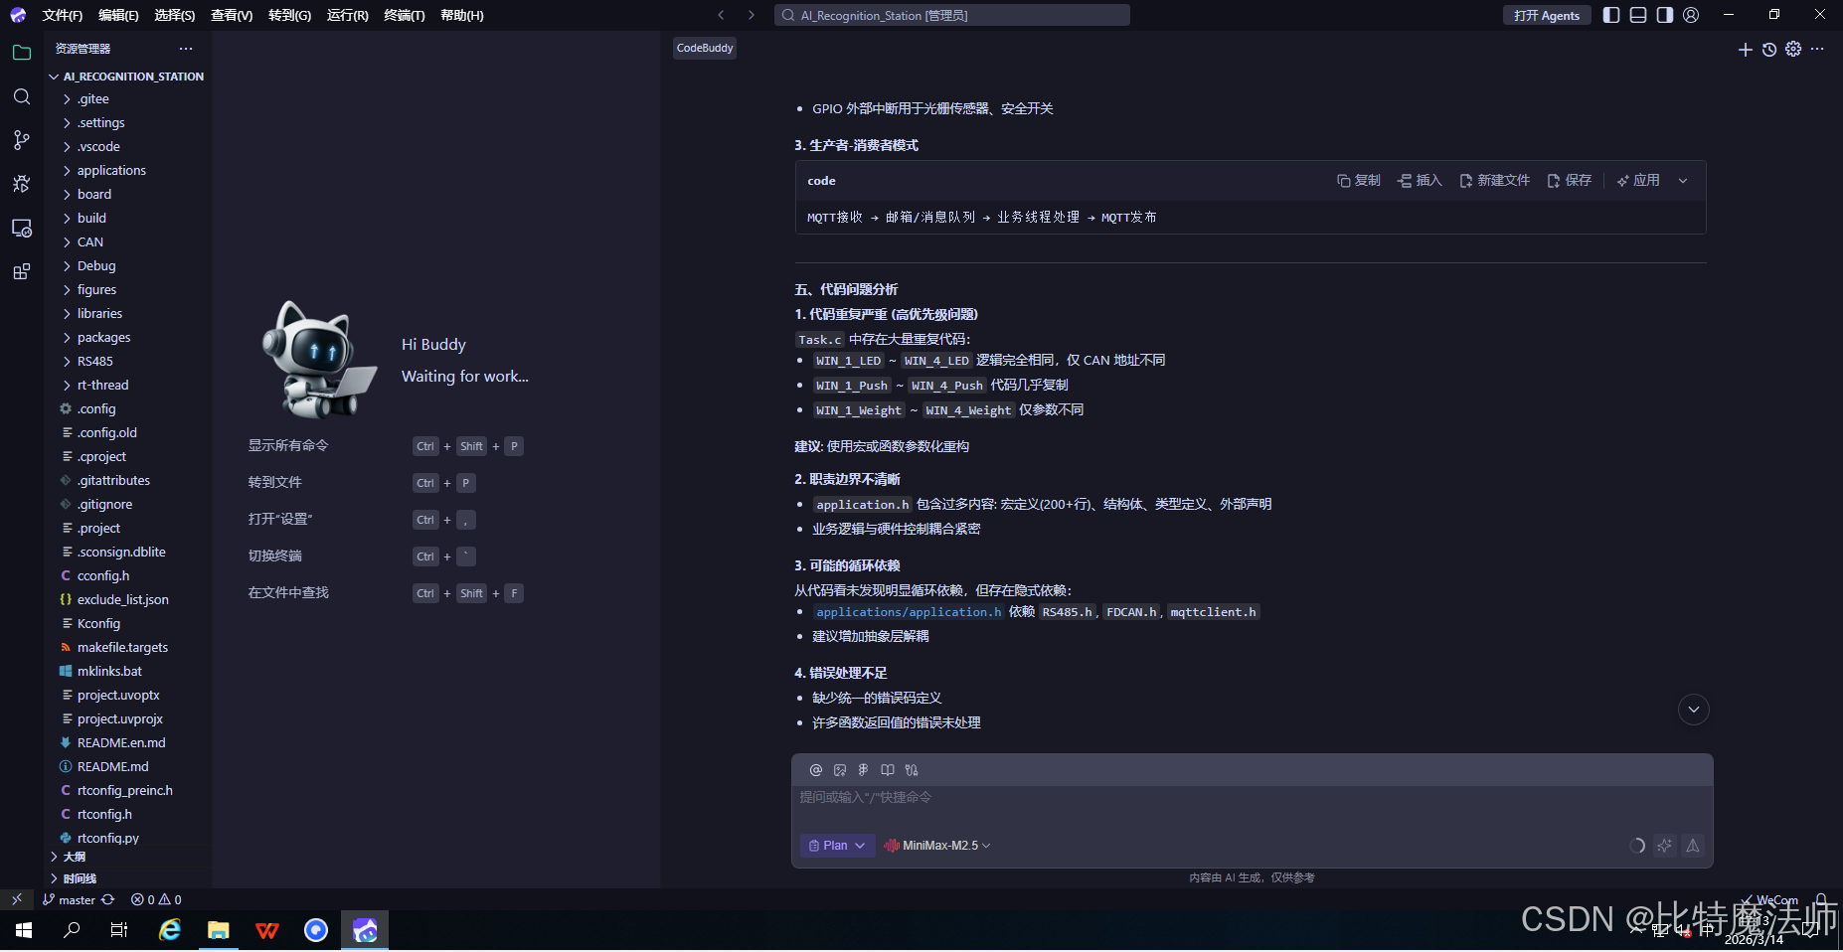Image resolution: width=1843 pixels, height=952 pixels.
Task: Open the Plan mode dropdown
Action: click(x=836, y=845)
